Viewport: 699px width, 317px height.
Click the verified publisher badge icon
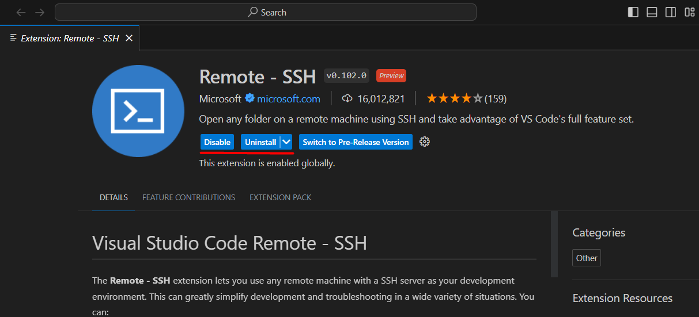(250, 98)
